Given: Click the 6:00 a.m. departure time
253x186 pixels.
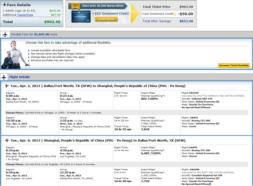Looking at the screenshot, I should [12, 96].
